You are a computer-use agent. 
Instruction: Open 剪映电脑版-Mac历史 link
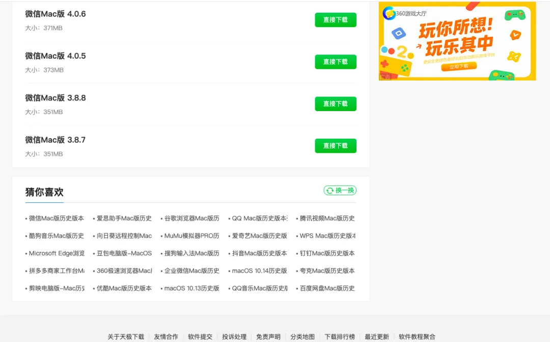pos(57,288)
